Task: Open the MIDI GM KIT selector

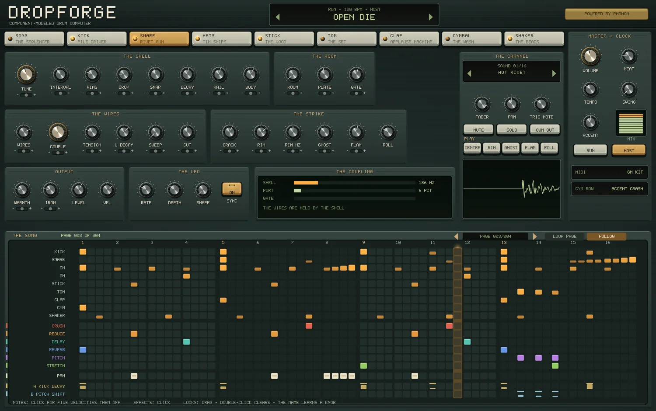Action: pos(609,172)
